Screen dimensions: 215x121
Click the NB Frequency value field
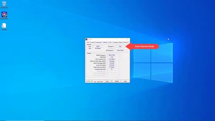120,50
